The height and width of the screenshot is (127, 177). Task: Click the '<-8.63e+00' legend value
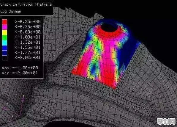(28, 32)
